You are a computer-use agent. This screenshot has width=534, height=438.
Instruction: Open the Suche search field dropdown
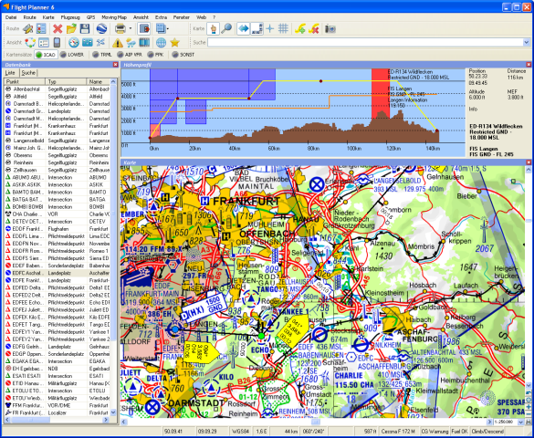[x=527, y=43]
